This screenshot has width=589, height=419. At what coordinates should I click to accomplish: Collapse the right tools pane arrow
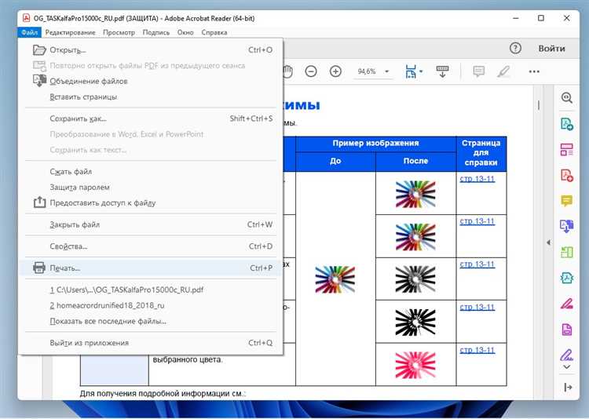coord(548,242)
